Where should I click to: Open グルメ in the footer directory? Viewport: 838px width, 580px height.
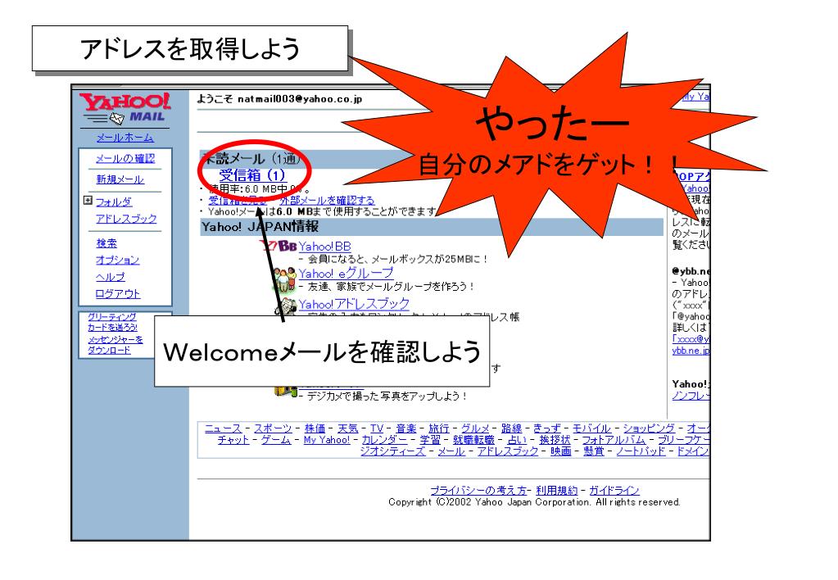tap(475, 428)
